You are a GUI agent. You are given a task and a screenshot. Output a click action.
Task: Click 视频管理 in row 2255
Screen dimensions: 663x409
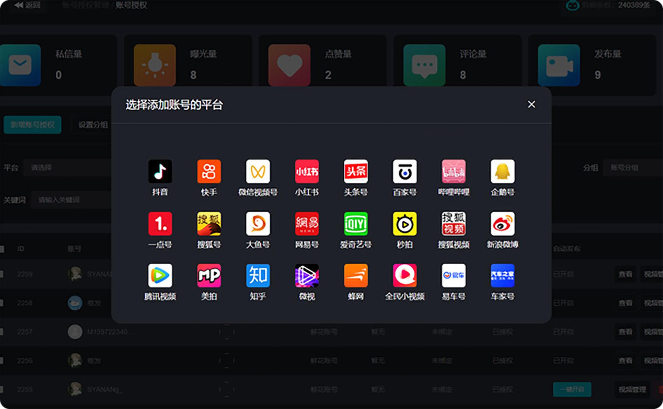632,389
